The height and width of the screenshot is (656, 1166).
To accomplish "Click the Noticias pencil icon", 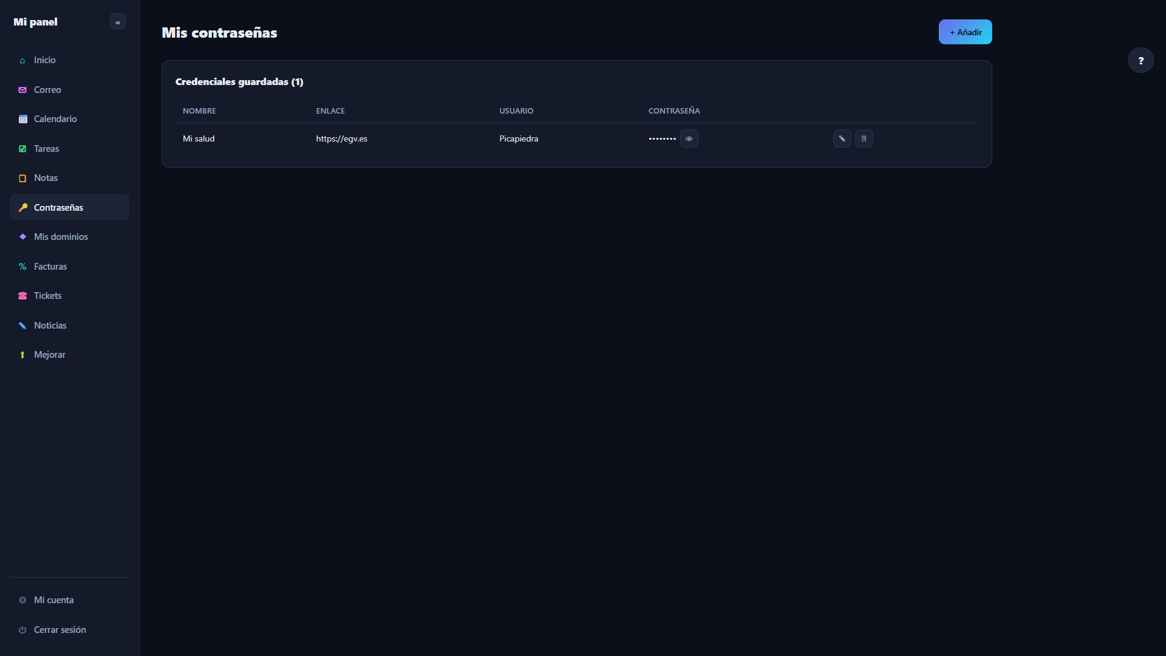I will (22, 326).
